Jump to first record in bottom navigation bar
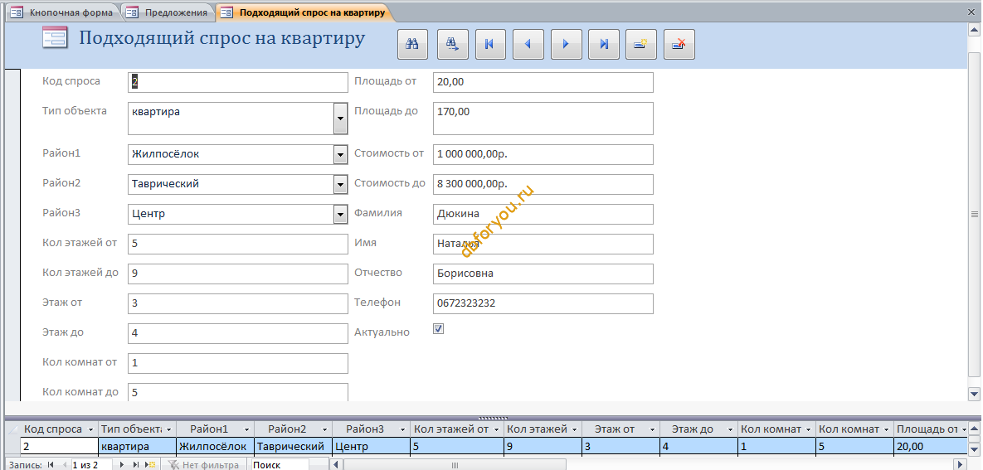Image resolution: width=983 pixels, height=470 pixels. click(51, 465)
